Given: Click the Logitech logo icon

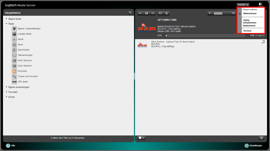Looking at the screenshot, I should point(261,4).
